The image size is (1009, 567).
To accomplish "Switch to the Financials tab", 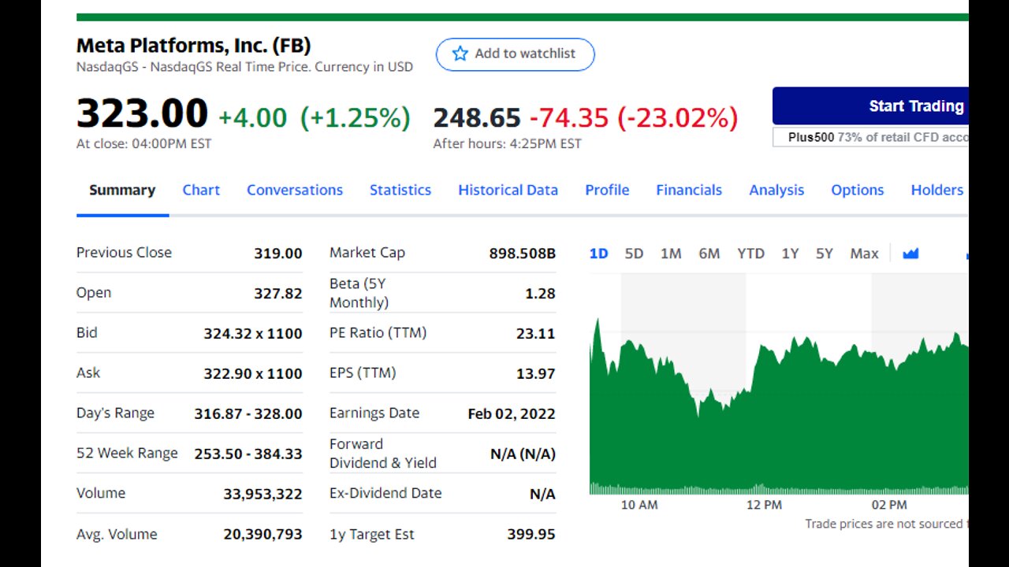I will [689, 190].
